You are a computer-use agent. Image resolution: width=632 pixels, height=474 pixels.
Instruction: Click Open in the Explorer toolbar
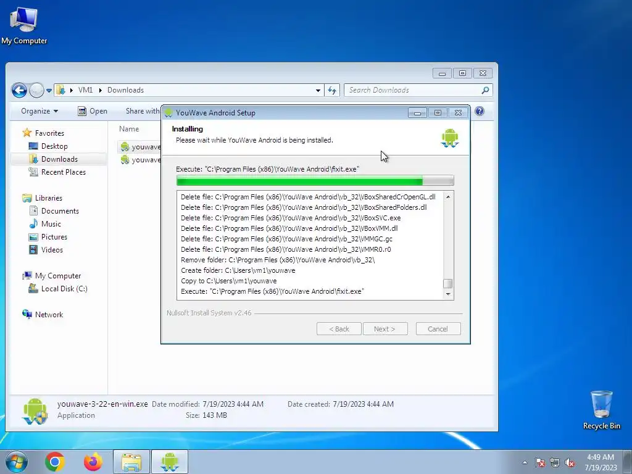click(93, 111)
